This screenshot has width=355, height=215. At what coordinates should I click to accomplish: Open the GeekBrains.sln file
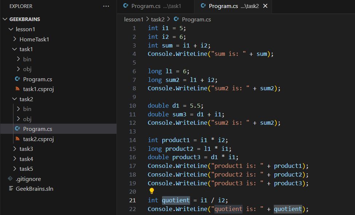point(35,189)
